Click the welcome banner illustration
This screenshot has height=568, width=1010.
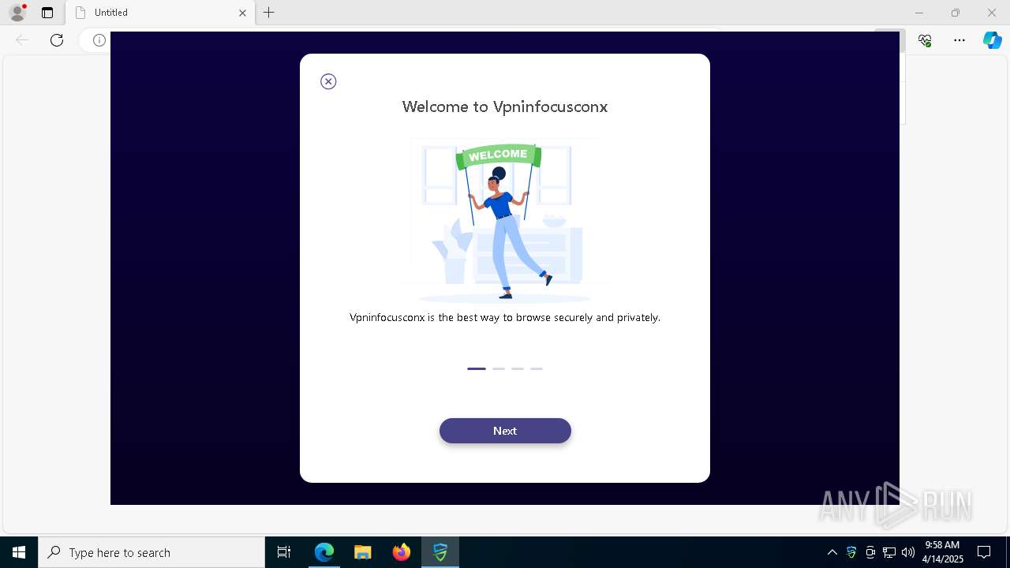(x=505, y=220)
